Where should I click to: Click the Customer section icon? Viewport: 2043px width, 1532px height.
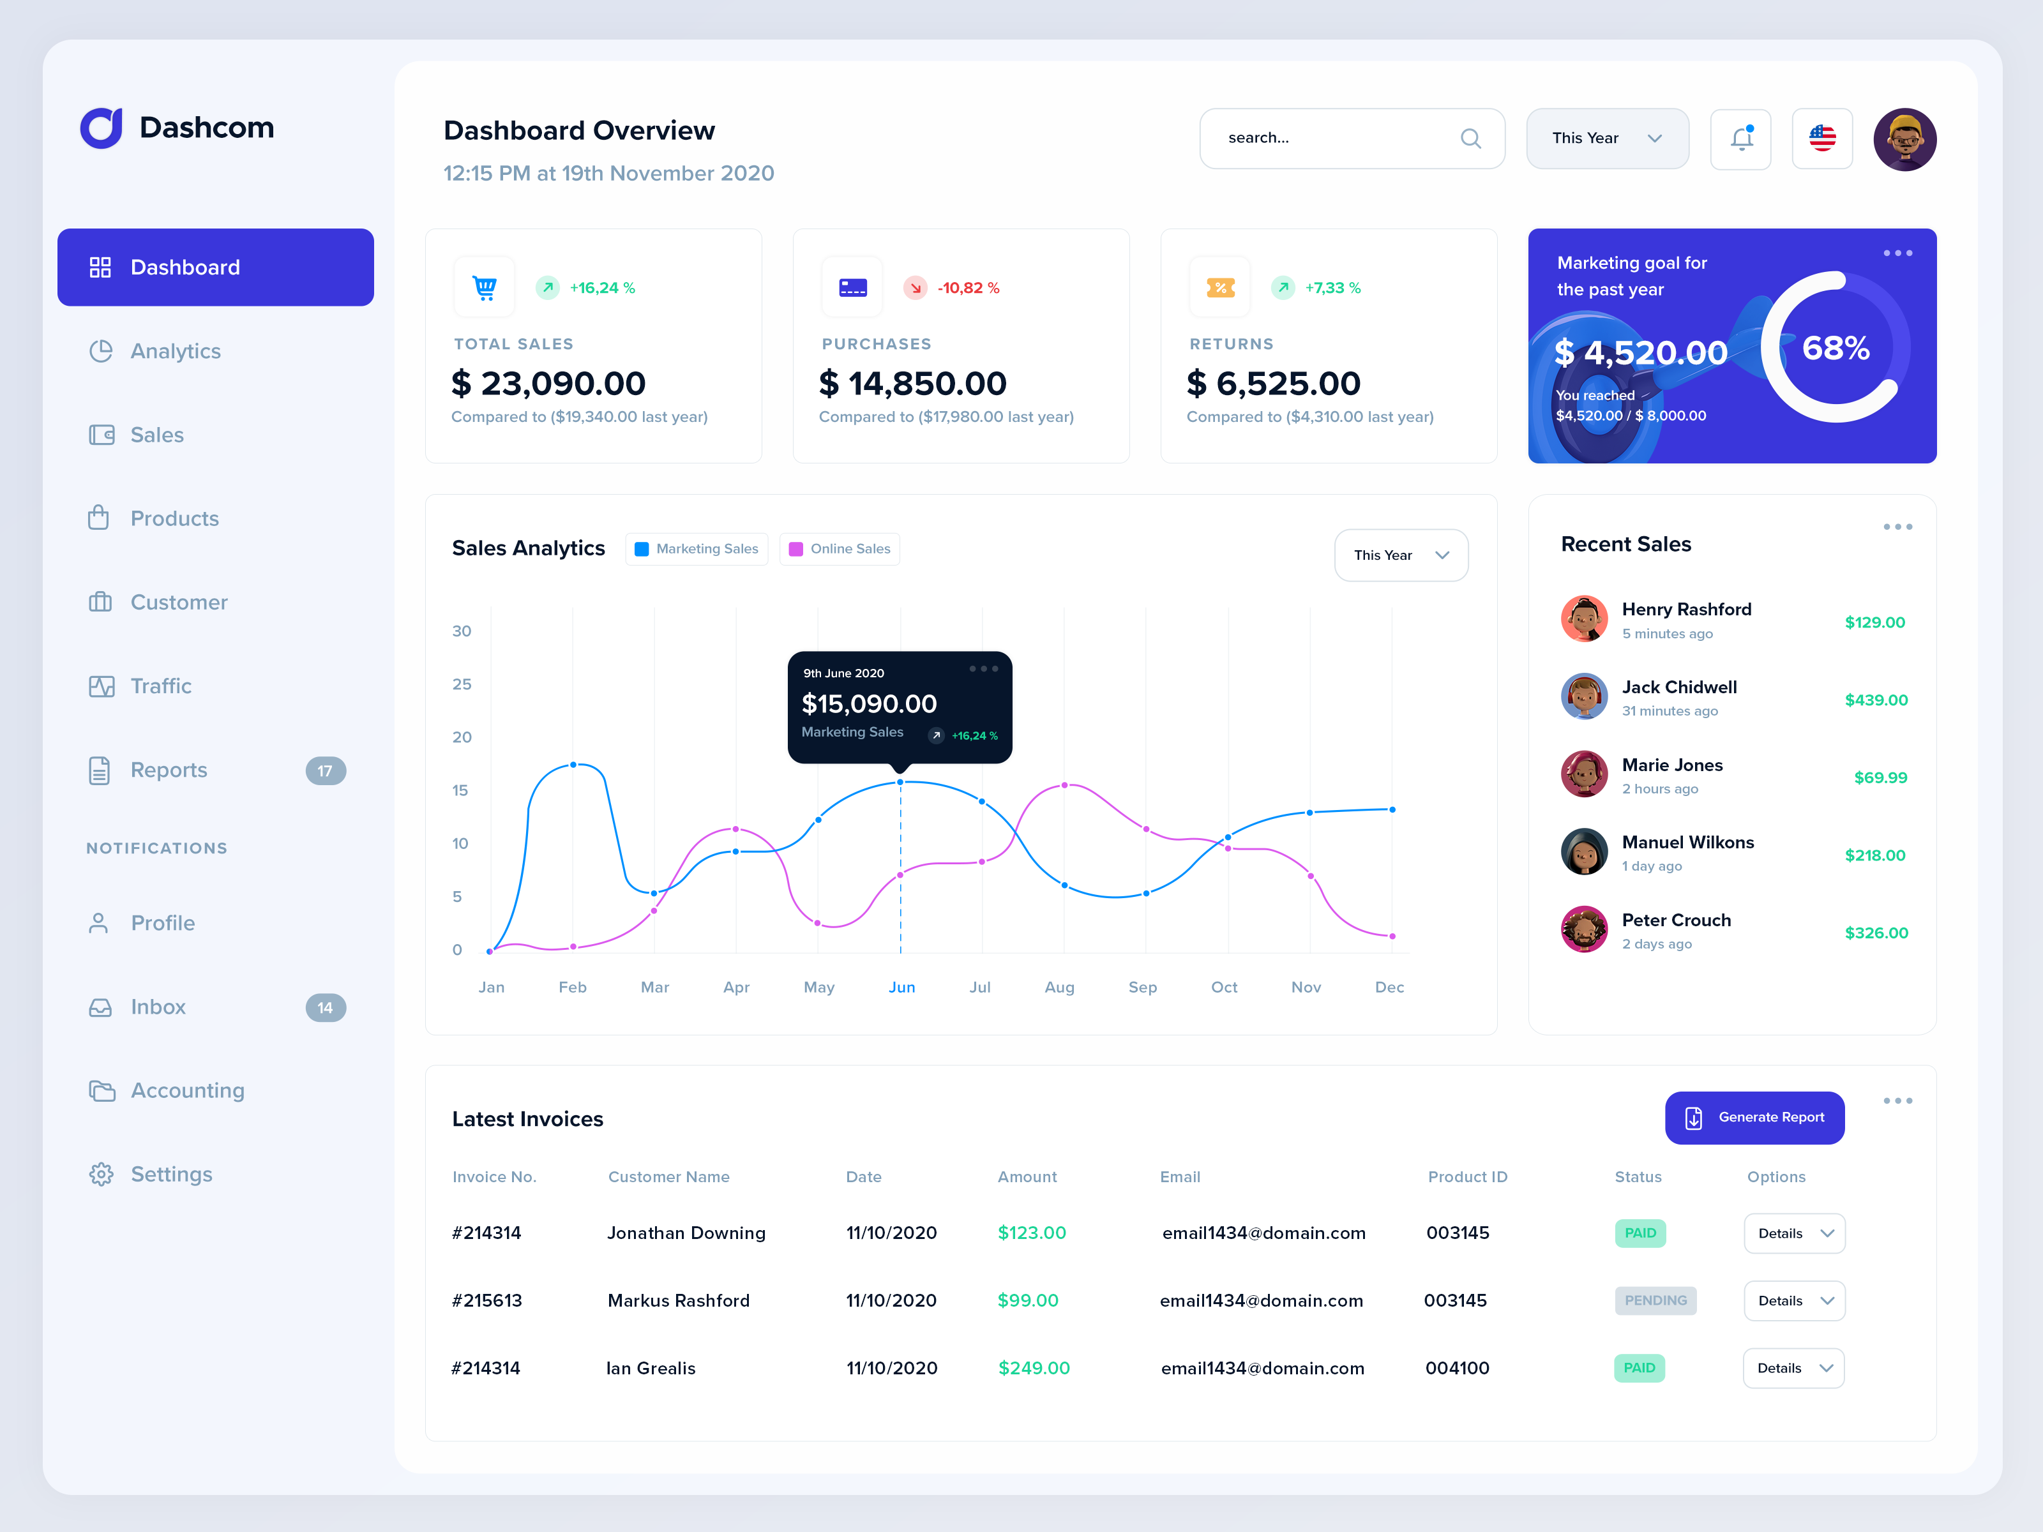coord(102,602)
